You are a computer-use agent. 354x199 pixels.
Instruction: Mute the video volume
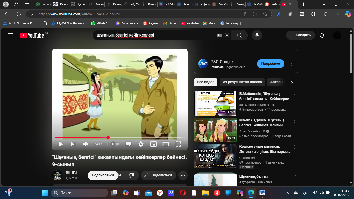coord(85,144)
